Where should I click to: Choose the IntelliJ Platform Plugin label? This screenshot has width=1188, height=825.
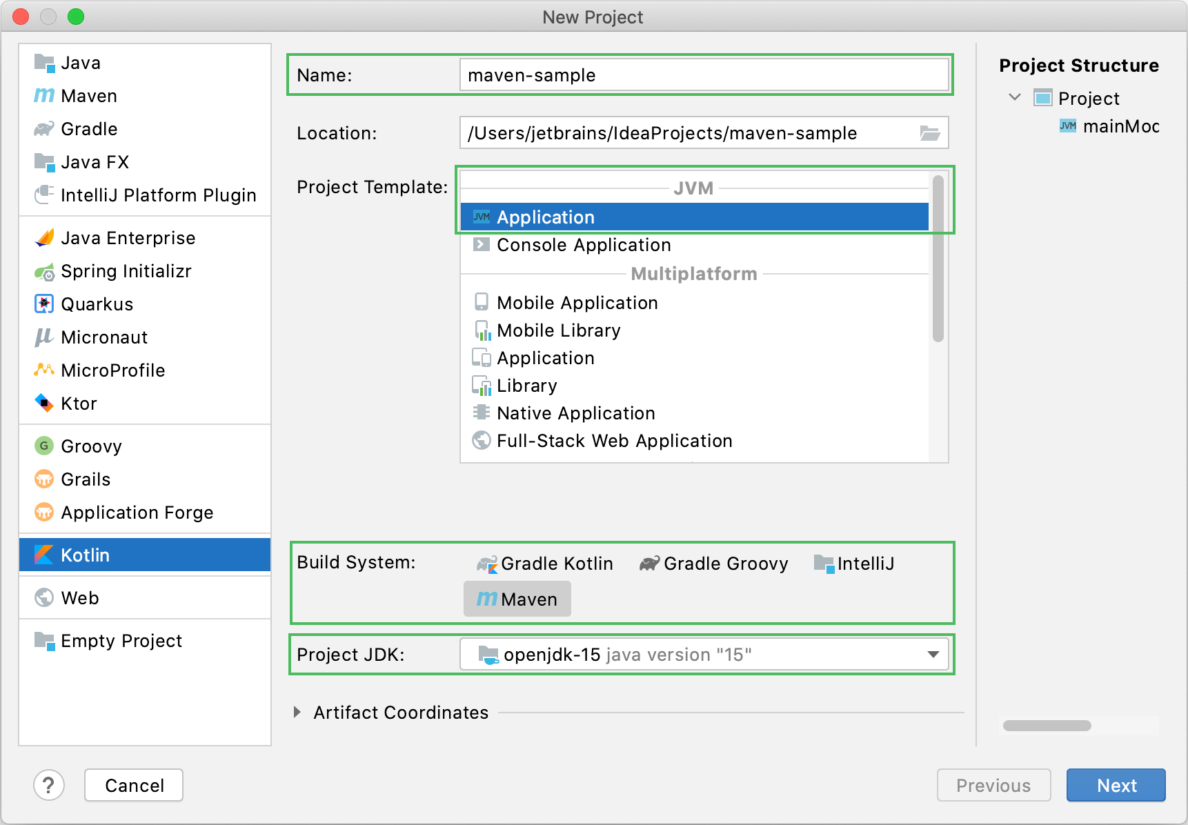[x=159, y=195]
